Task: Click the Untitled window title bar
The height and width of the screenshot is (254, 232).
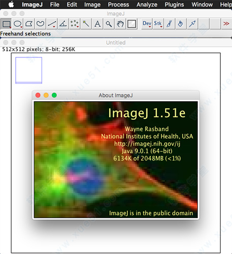Action: click(x=116, y=43)
